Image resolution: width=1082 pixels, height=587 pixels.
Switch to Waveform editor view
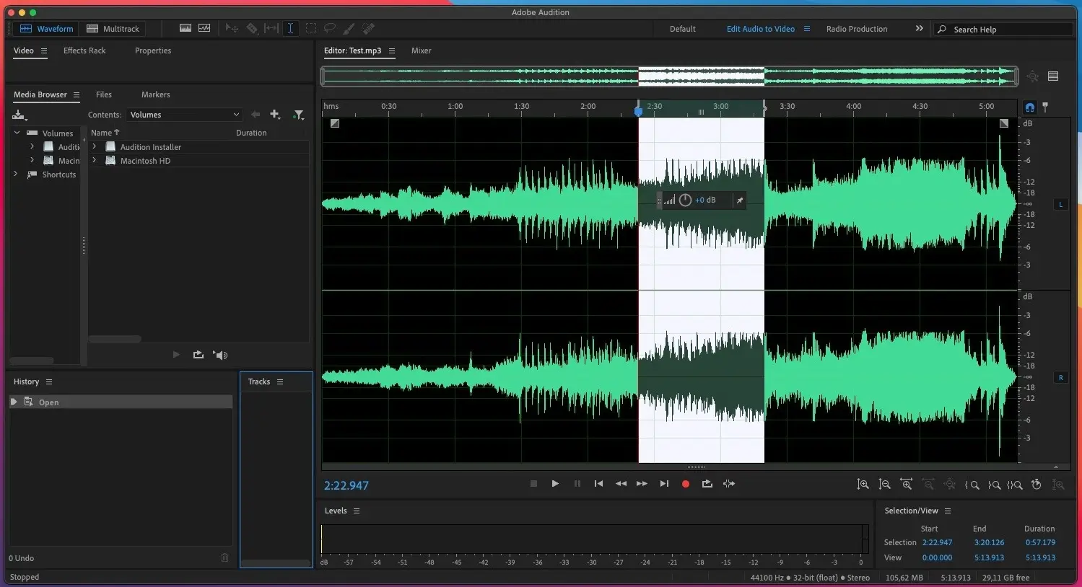tap(47, 29)
